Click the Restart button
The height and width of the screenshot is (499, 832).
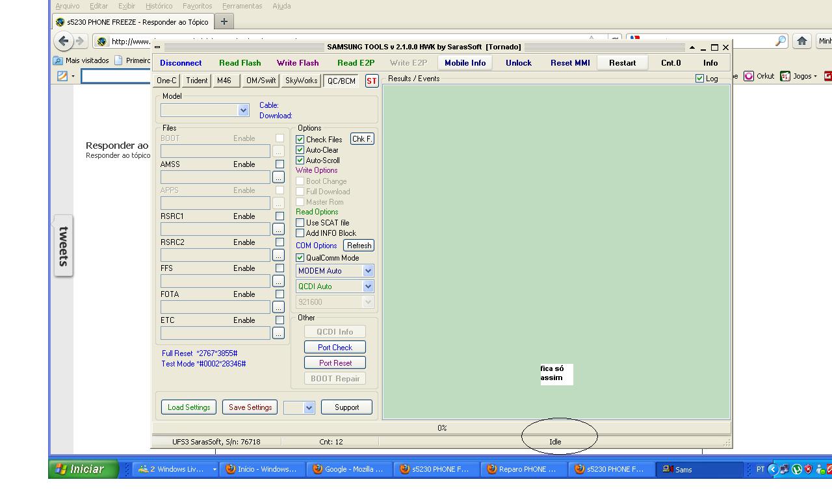pyautogui.click(x=622, y=63)
